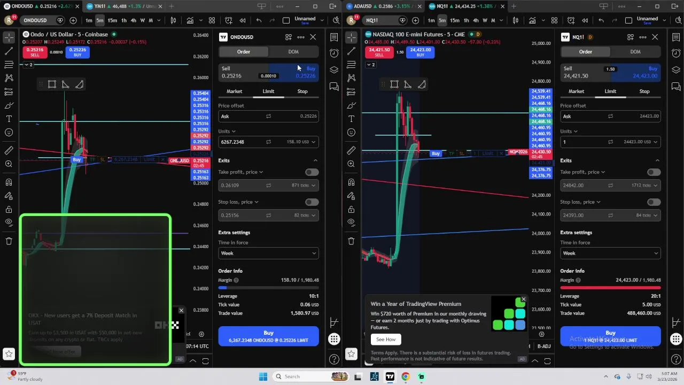Adjust ONDOUSD margin slider bar
Image resolution: width=684 pixels, height=385 pixels.
click(268, 288)
